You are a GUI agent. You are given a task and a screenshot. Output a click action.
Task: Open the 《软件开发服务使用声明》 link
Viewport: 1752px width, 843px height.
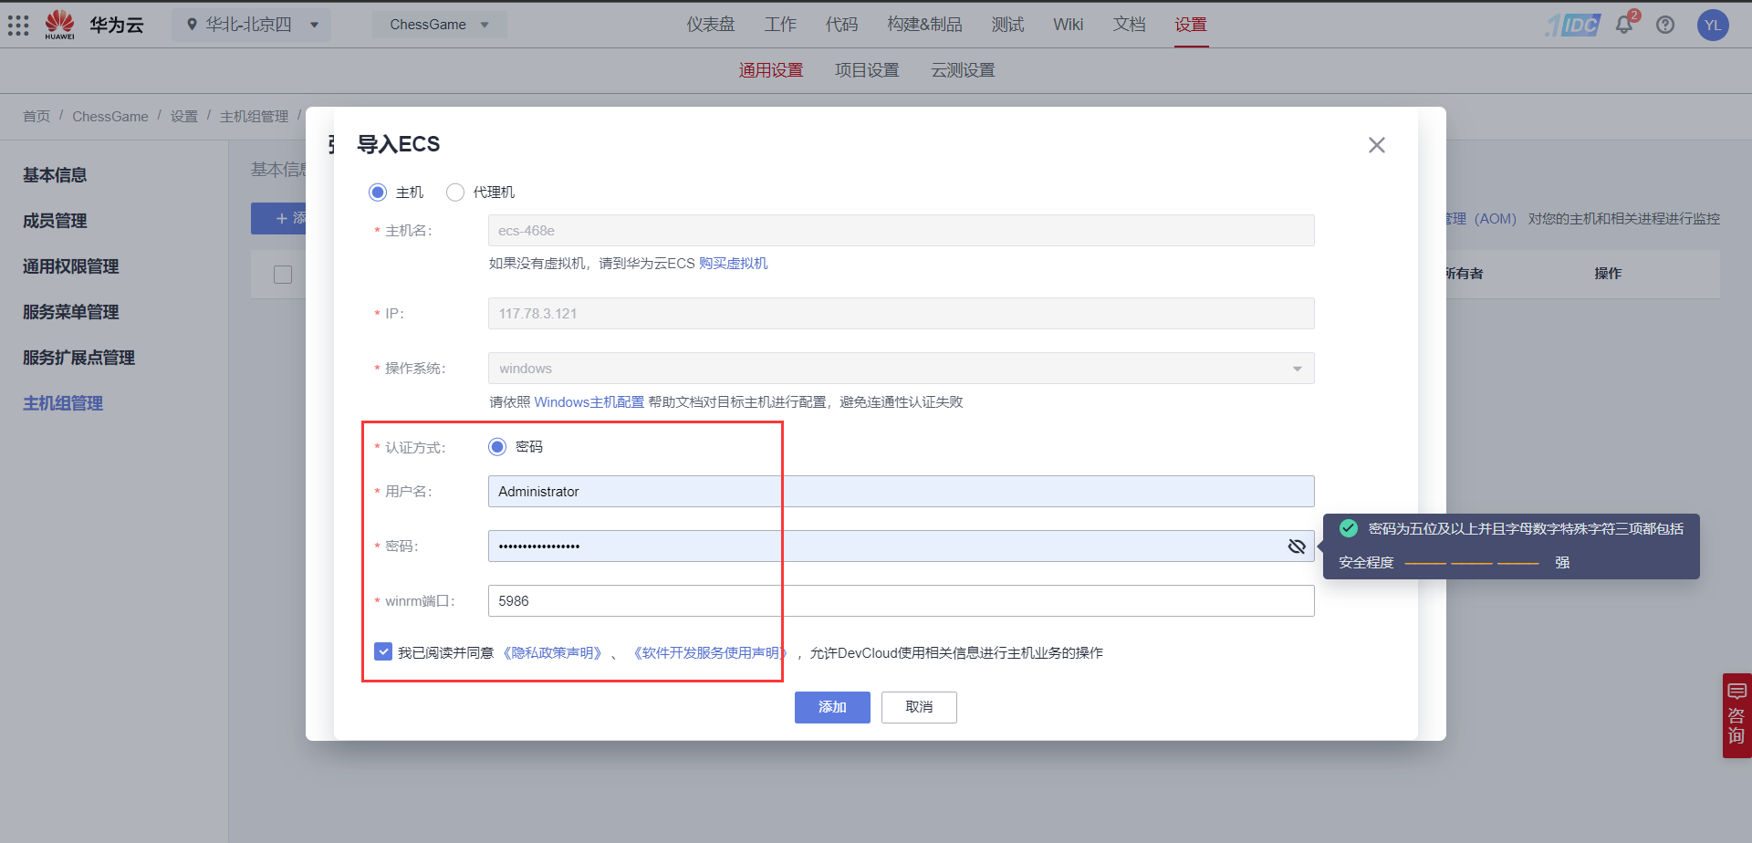[710, 653]
